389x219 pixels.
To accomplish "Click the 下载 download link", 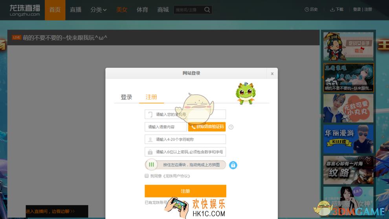I will pyautogui.click(x=337, y=9).
